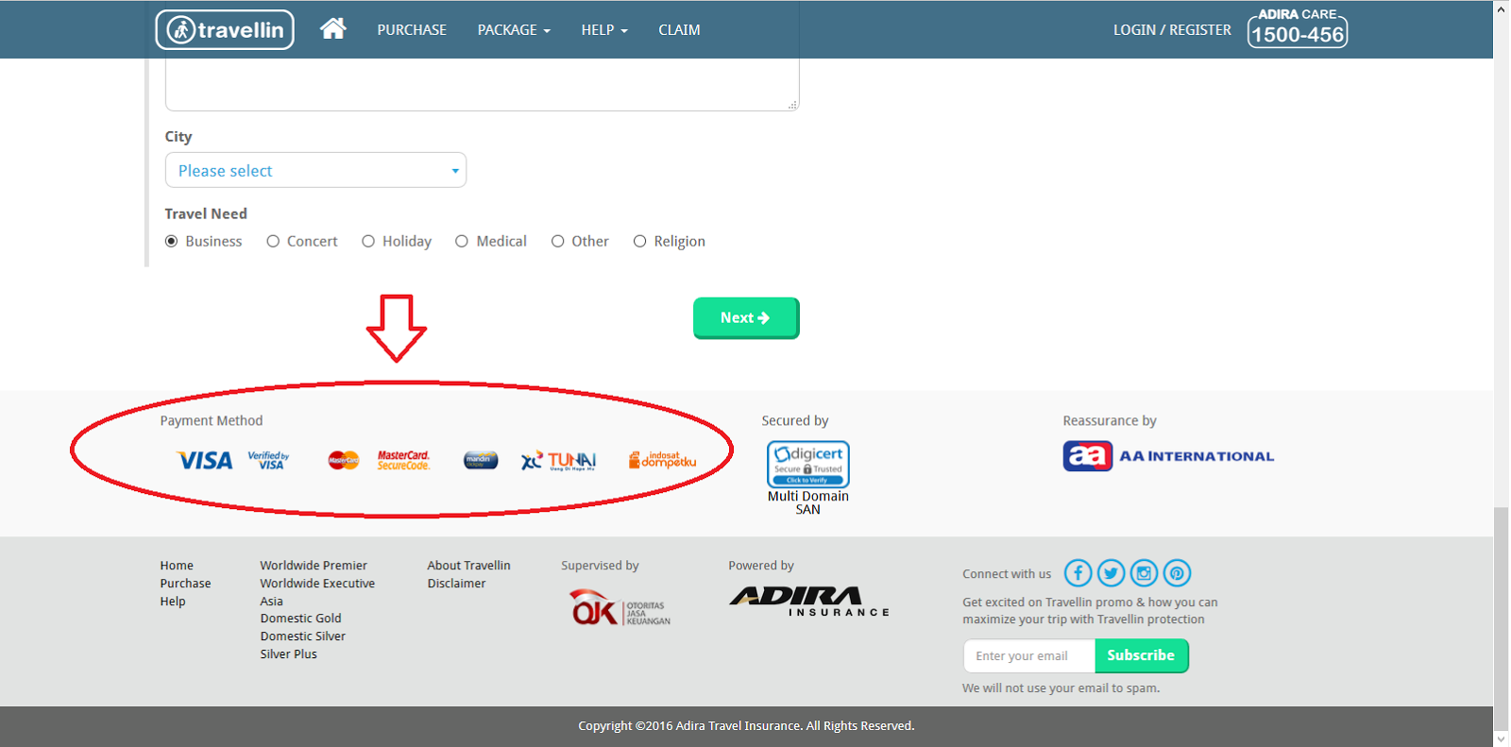Screen dimensions: 1511x747
Task: Click the Adira Care 1500-456 badge
Action: click(x=1298, y=27)
